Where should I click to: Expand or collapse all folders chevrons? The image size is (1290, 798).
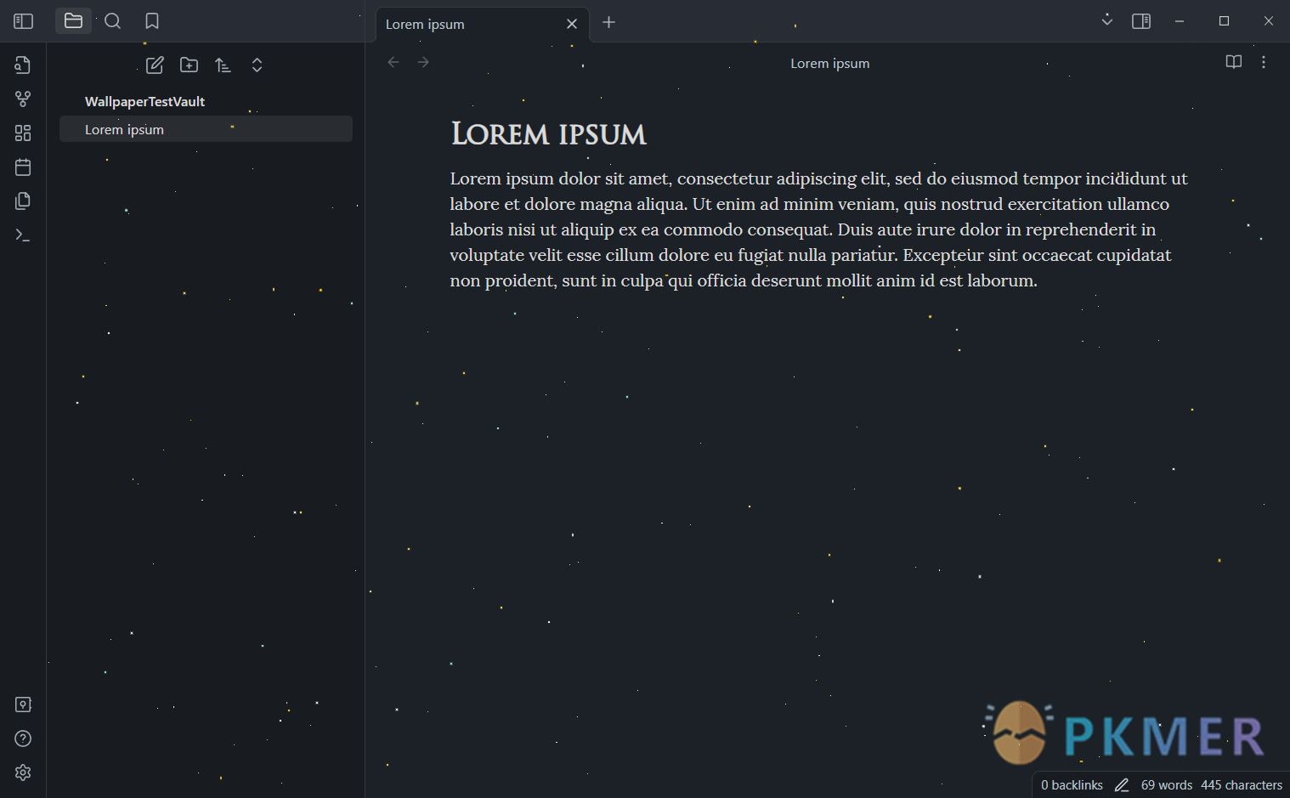257,65
